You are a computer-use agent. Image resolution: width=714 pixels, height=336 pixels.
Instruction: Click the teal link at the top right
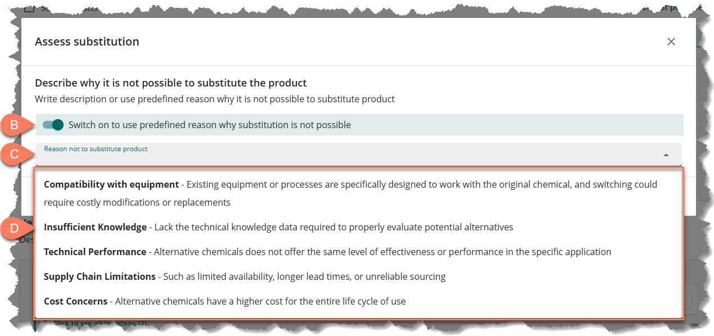[x=672, y=8]
